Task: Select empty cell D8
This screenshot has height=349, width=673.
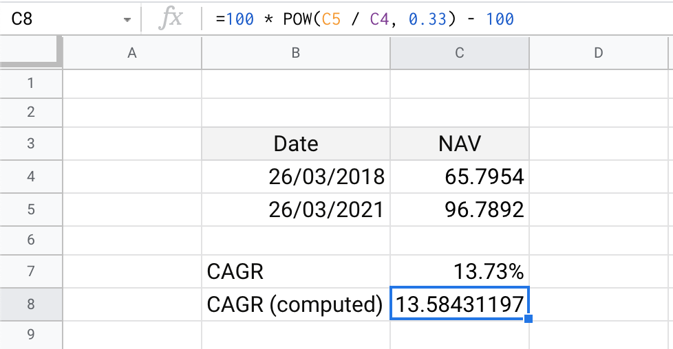Action: [599, 304]
